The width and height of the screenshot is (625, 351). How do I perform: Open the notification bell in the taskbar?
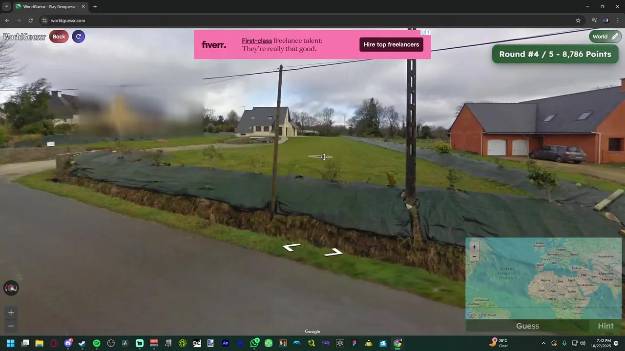(616, 343)
